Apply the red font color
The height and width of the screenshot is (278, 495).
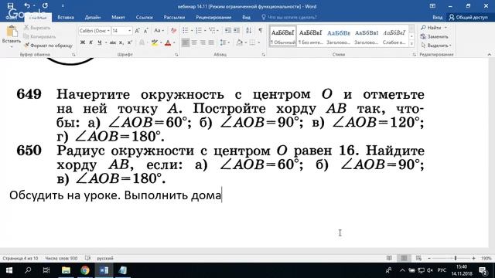168,42
